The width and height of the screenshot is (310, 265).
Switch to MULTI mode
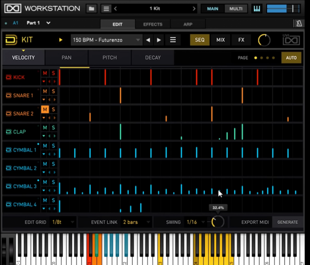236,9
